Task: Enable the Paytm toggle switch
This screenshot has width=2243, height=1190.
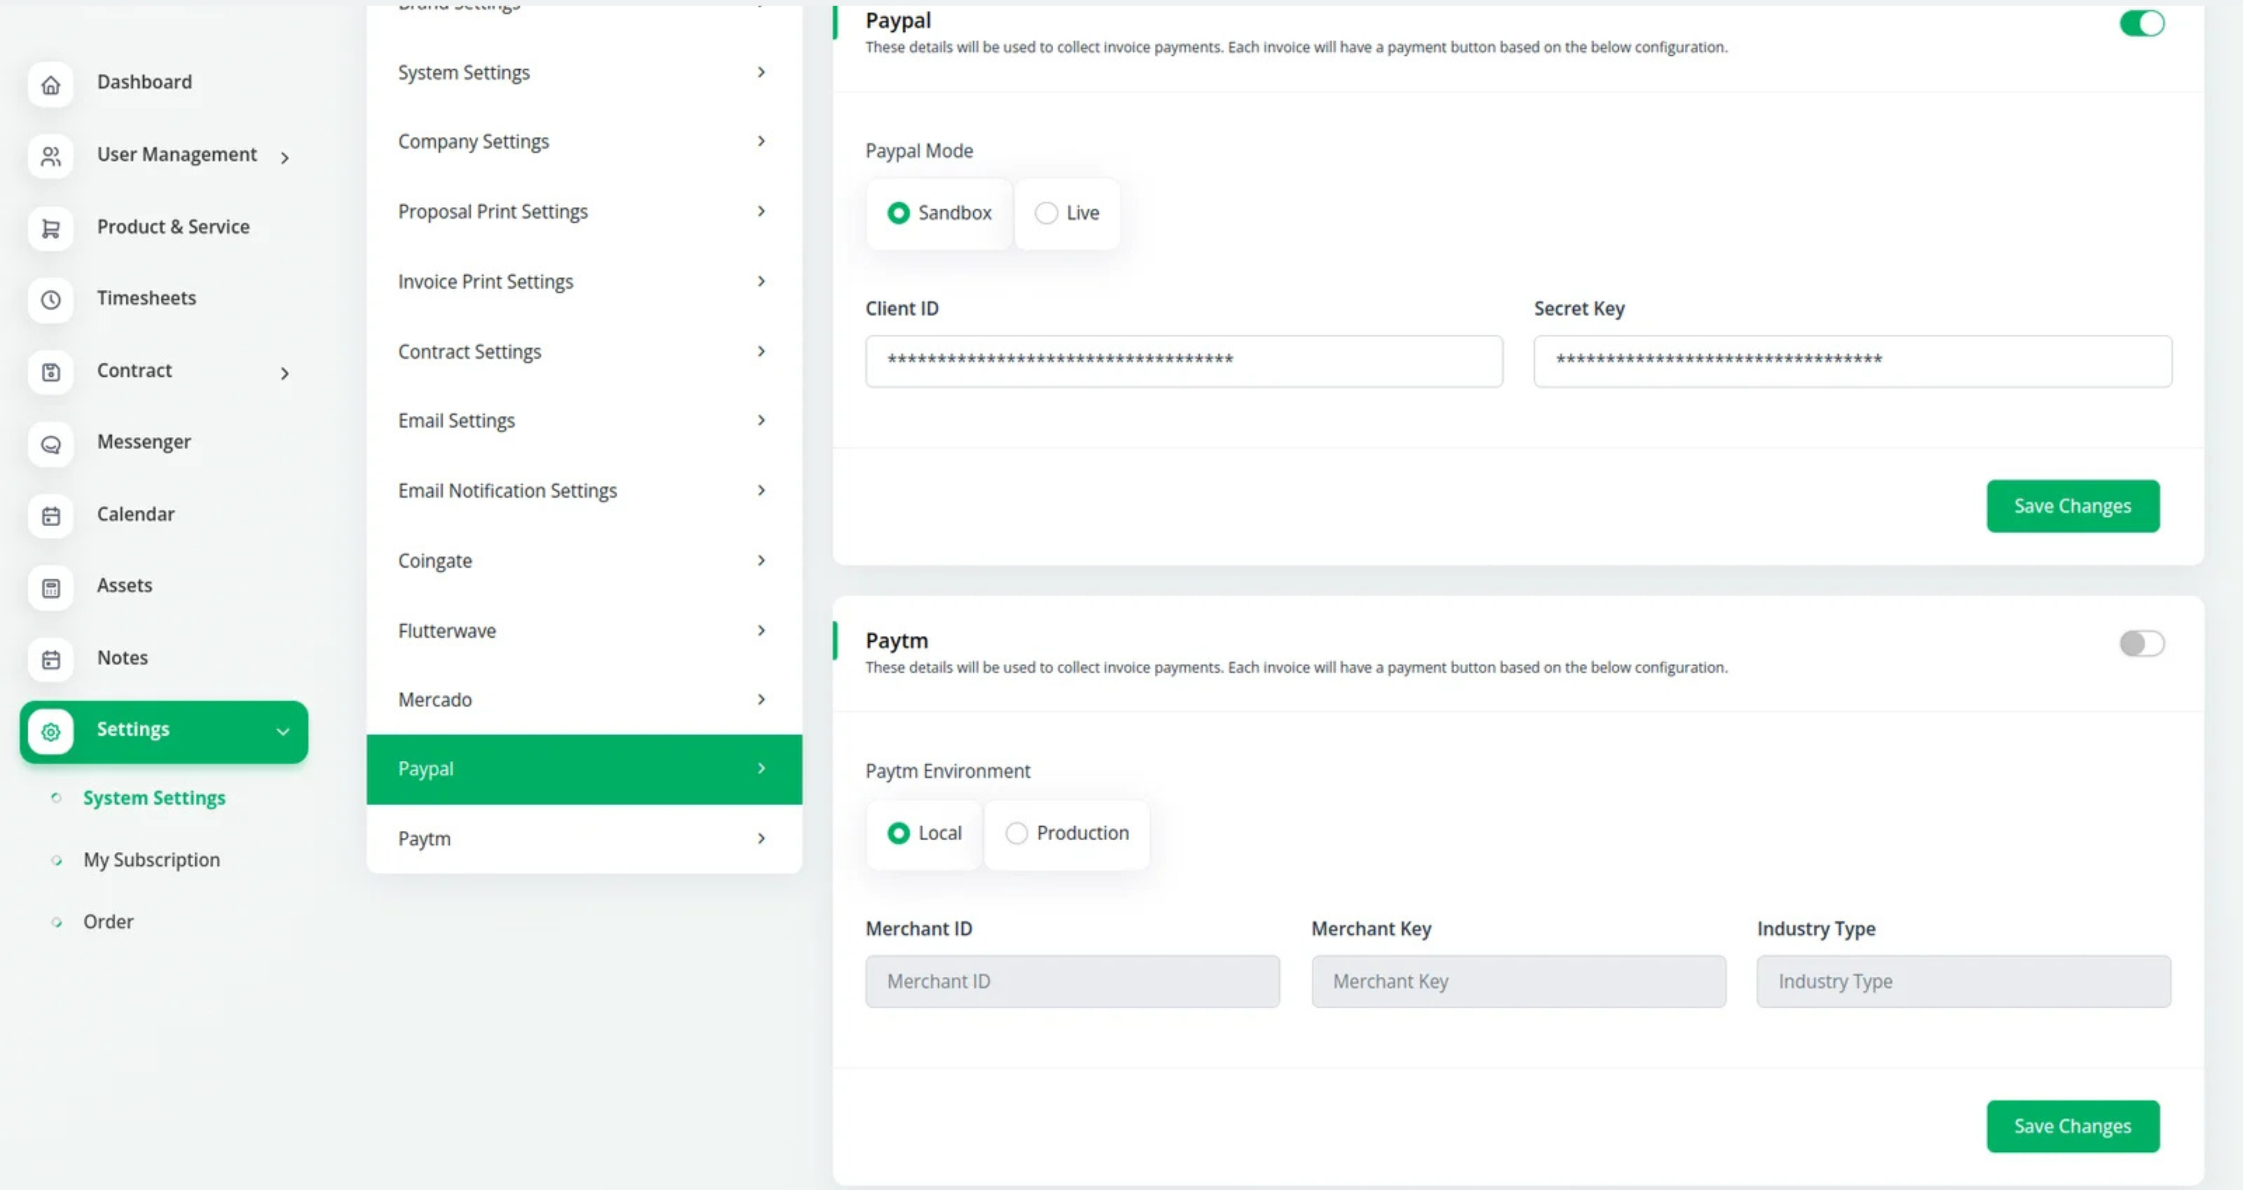Action: click(2141, 643)
